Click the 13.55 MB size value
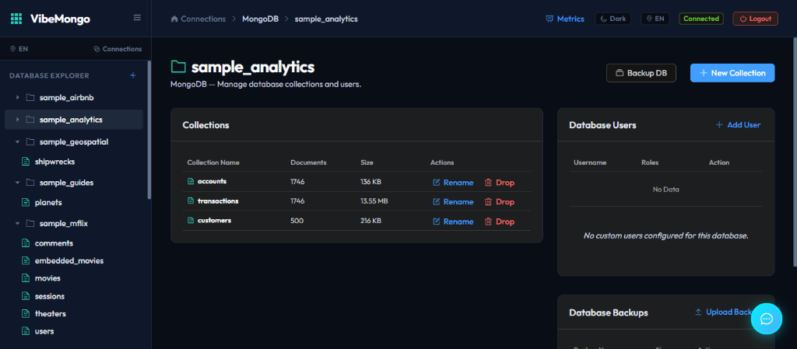 (x=374, y=201)
